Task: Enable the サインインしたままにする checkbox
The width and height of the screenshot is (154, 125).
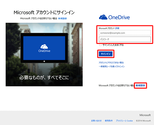Action: click(100, 45)
